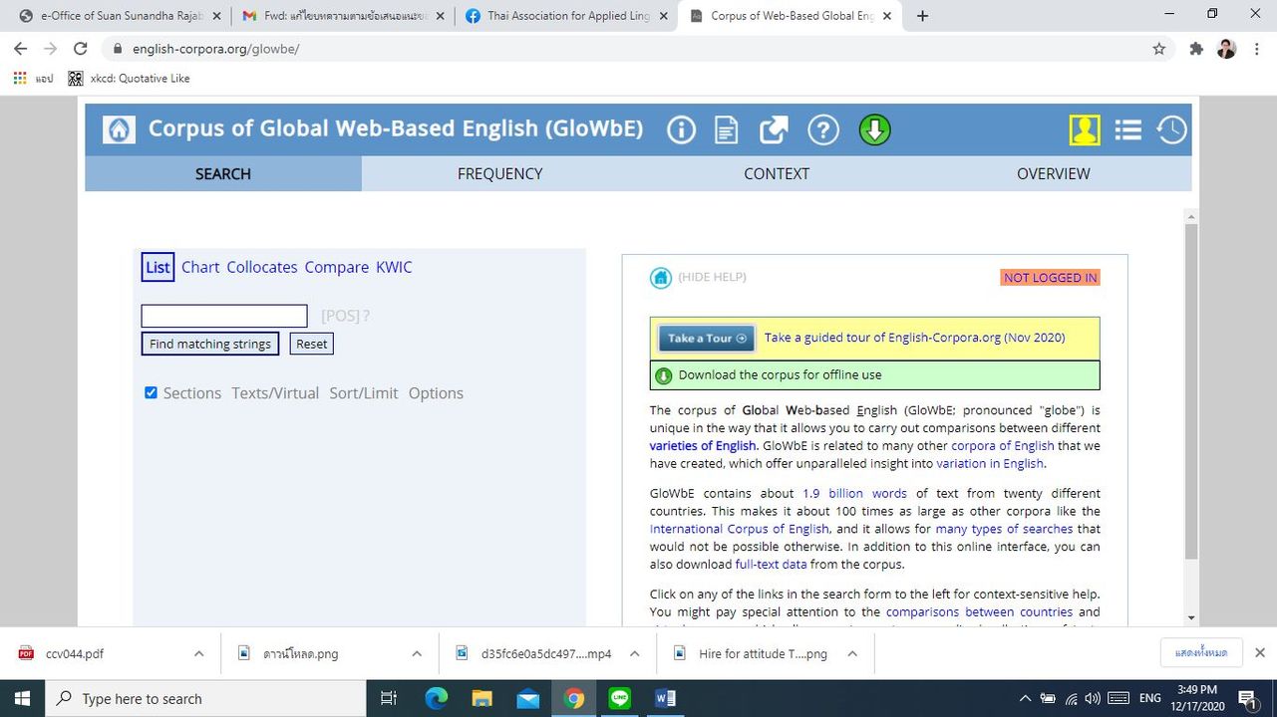Switch to the Thai Association for Applied Linguistics tab
Viewport: 1277px width, 717px height.
click(566, 16)
